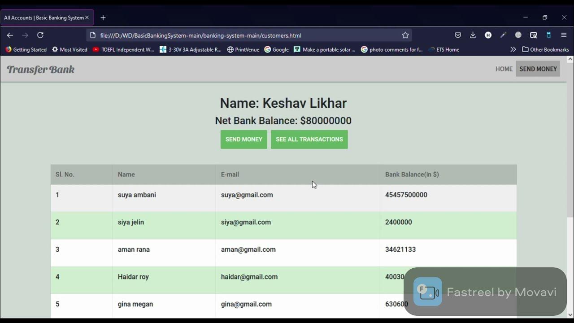The width and height of the screenshot is (574, 323).
Task: Click the Bank Balance(in $) column header
Action: point(448,175)
